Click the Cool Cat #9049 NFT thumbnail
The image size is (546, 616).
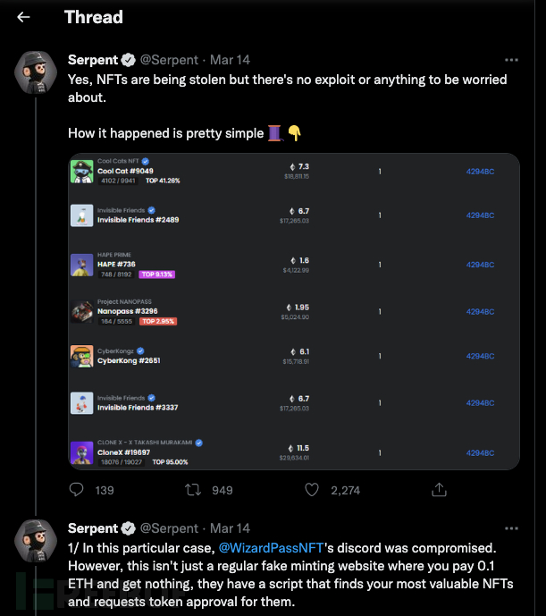pos(81,171)
